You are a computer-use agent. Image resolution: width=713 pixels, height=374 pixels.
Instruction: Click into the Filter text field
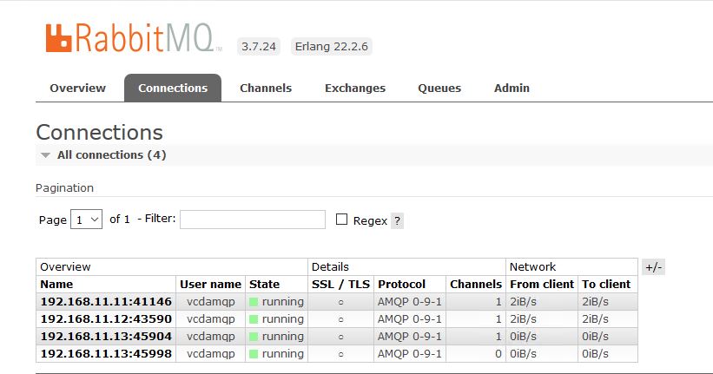tap(252, 220)
